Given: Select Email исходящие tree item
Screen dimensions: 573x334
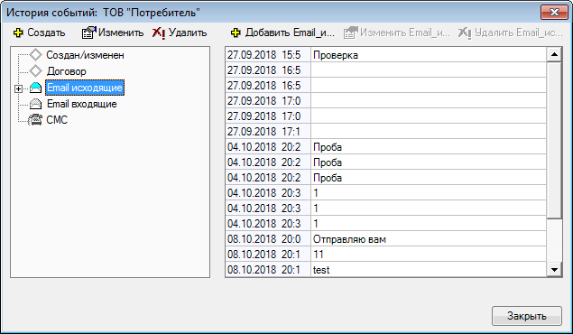Looking at the screenshot, I should pos(85,88).
